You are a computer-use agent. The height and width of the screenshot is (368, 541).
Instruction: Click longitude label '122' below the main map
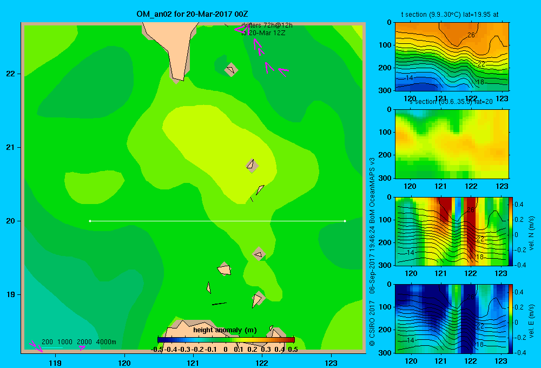(x=262, y=363)
